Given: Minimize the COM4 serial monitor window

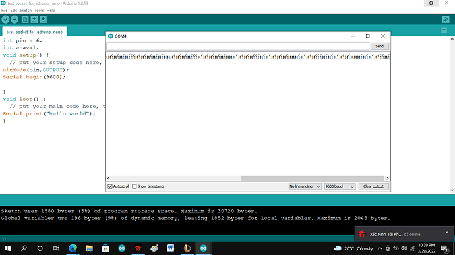Looking at the screenshot, I should 353,36.
